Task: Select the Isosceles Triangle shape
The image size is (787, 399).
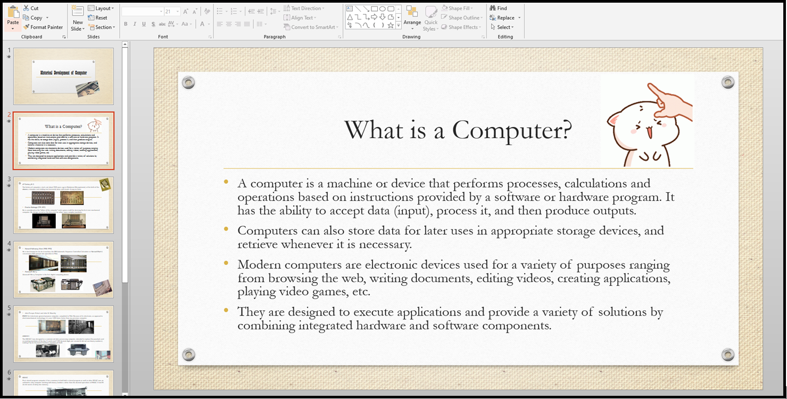Action: pos(350,17)
